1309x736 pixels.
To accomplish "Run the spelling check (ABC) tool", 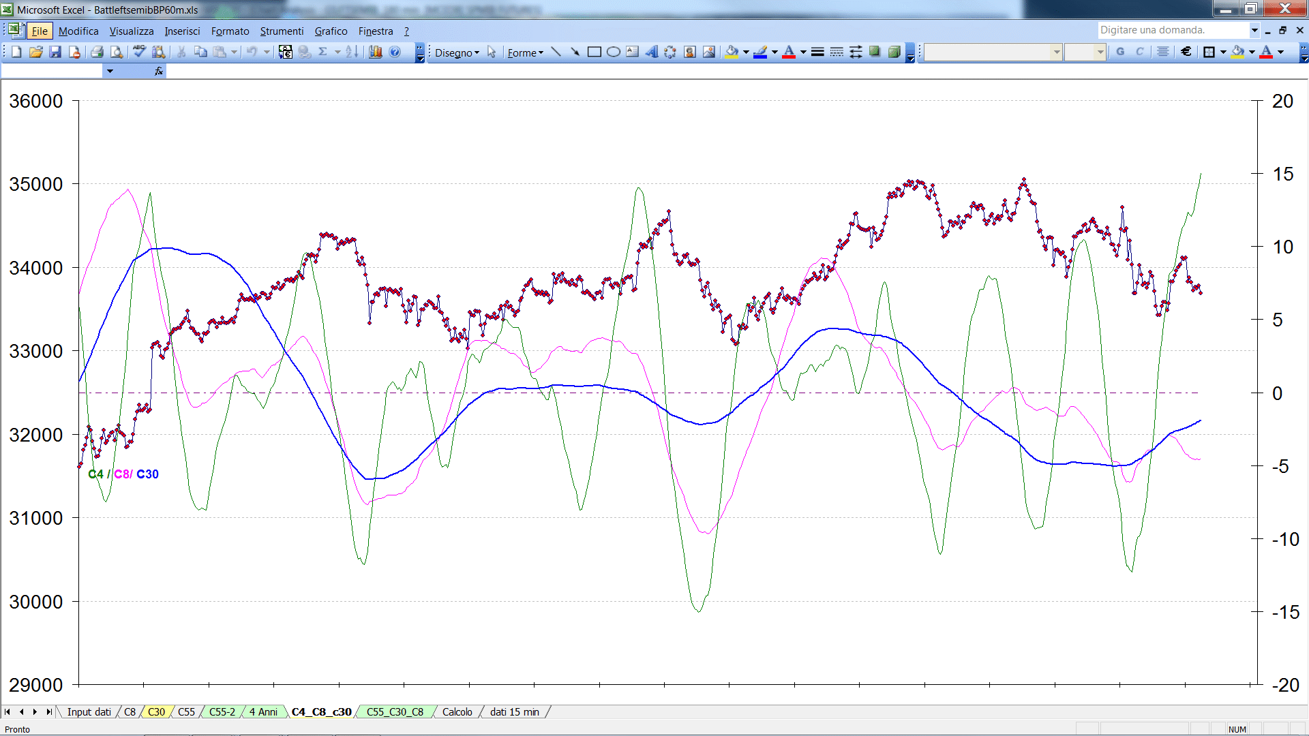I will click(139, 52).
